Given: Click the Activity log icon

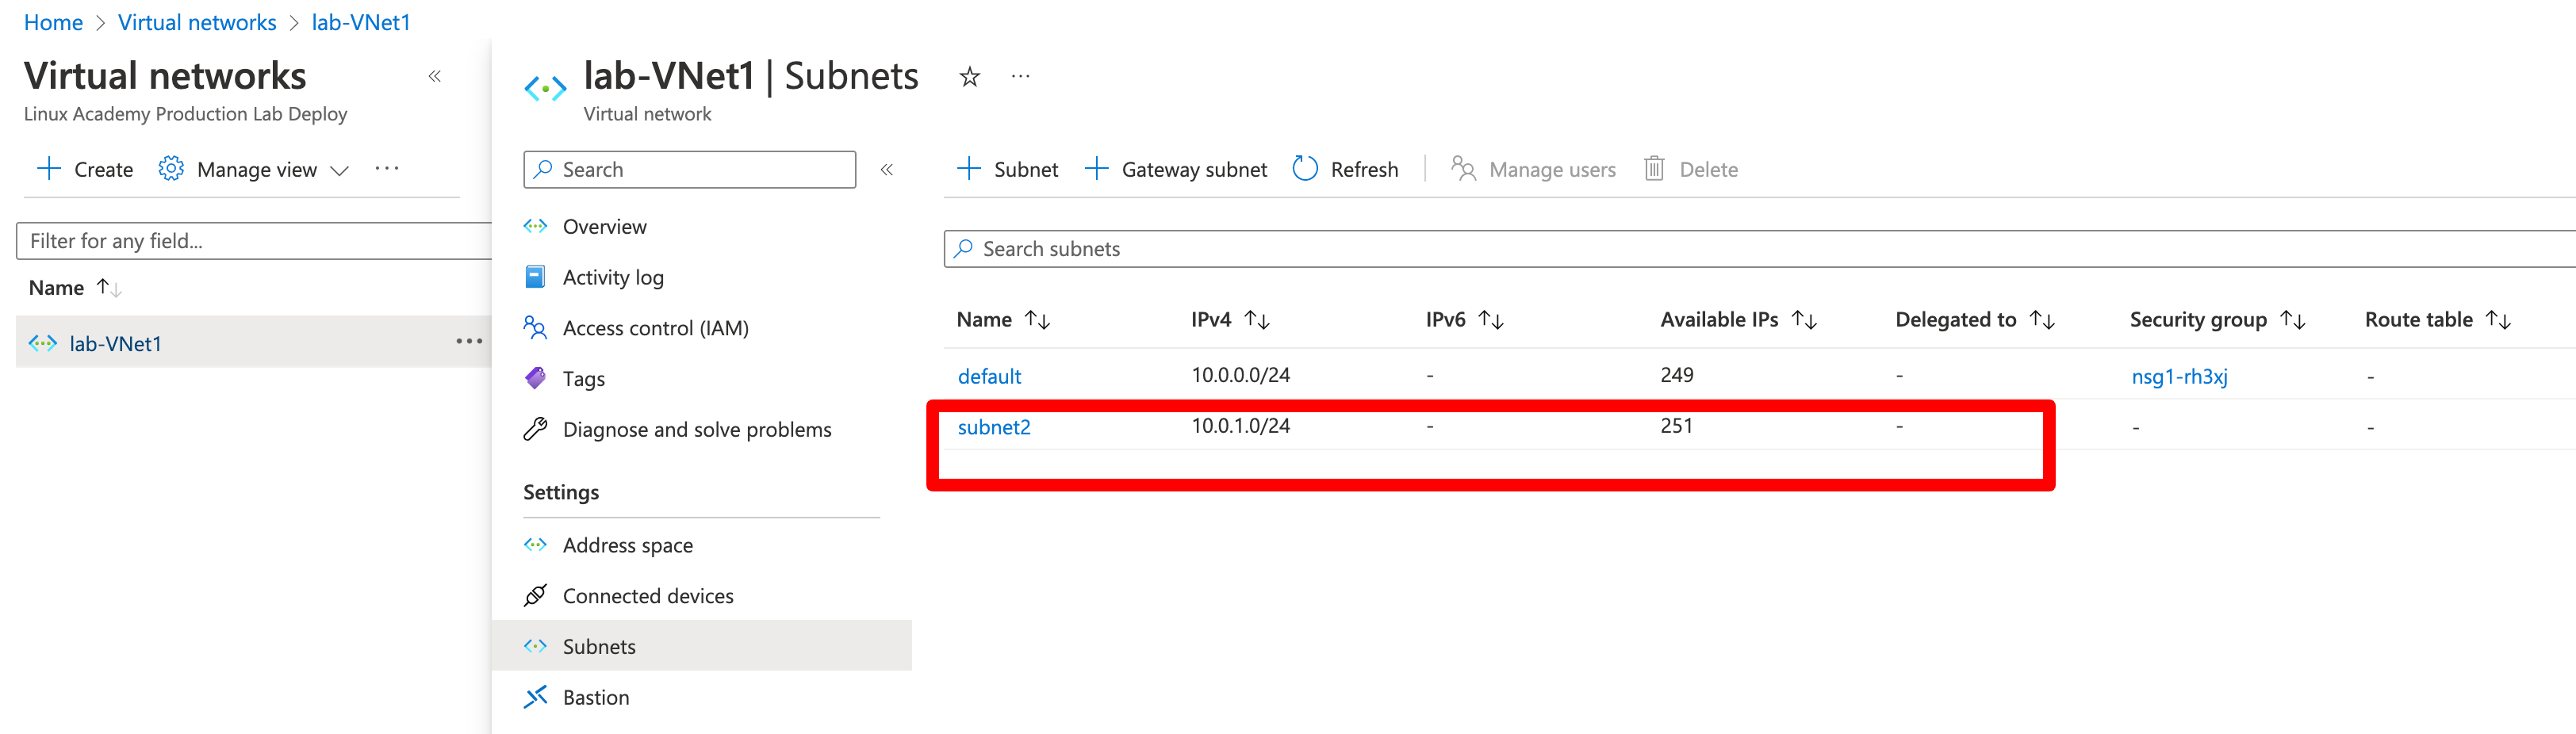Looking at the screenshot, I should 537,277.
